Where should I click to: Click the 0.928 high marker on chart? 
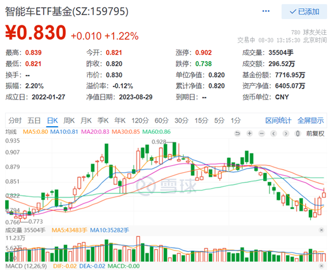159,142
